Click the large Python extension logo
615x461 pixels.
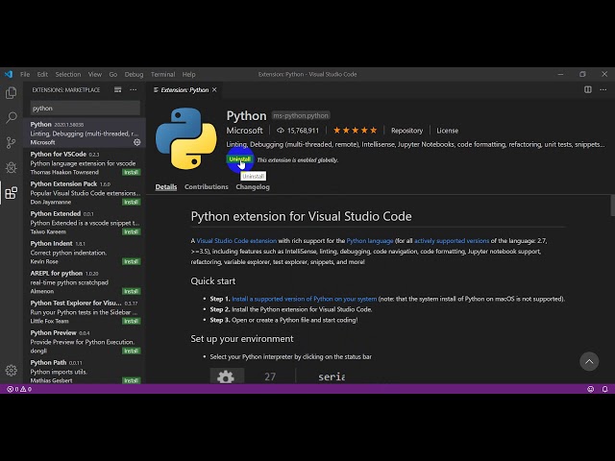pyautogui.click(x=185, y=138)
